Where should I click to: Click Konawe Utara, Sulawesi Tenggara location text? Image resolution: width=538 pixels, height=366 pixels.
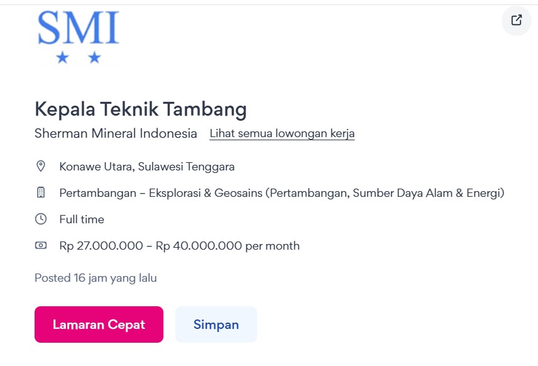click(147, 167)
